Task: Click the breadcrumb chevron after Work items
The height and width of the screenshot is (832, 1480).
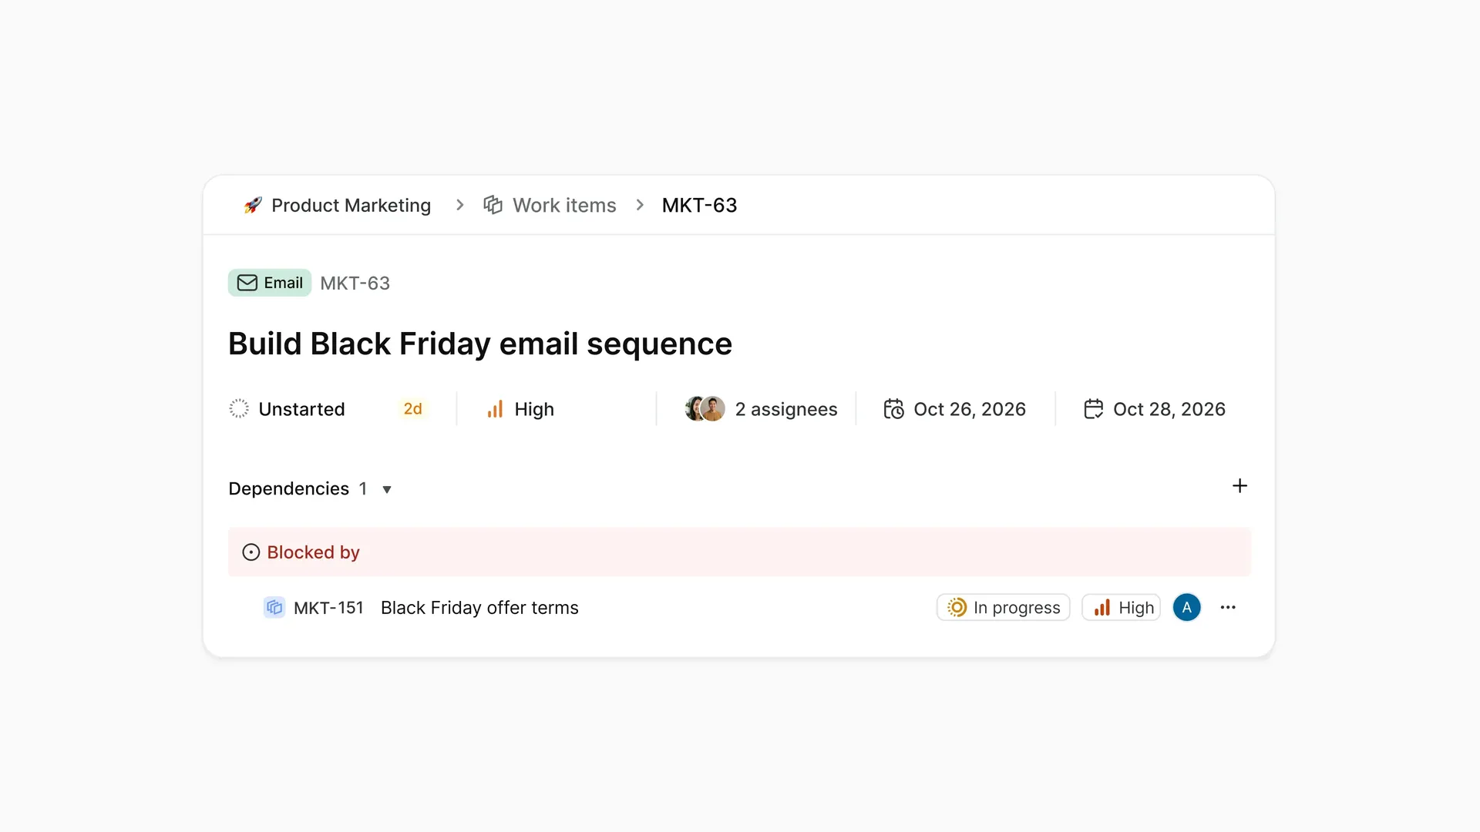Action: pos(640,205)
